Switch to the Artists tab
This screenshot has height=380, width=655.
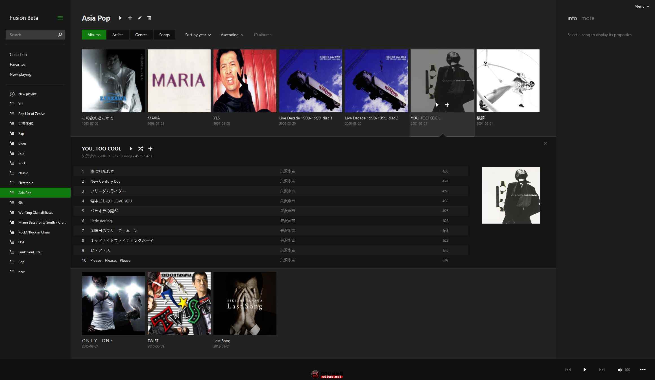pos(118,35)
